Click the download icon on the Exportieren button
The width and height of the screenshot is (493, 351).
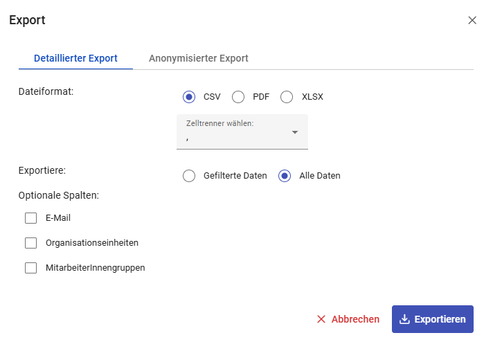(405, 319)
